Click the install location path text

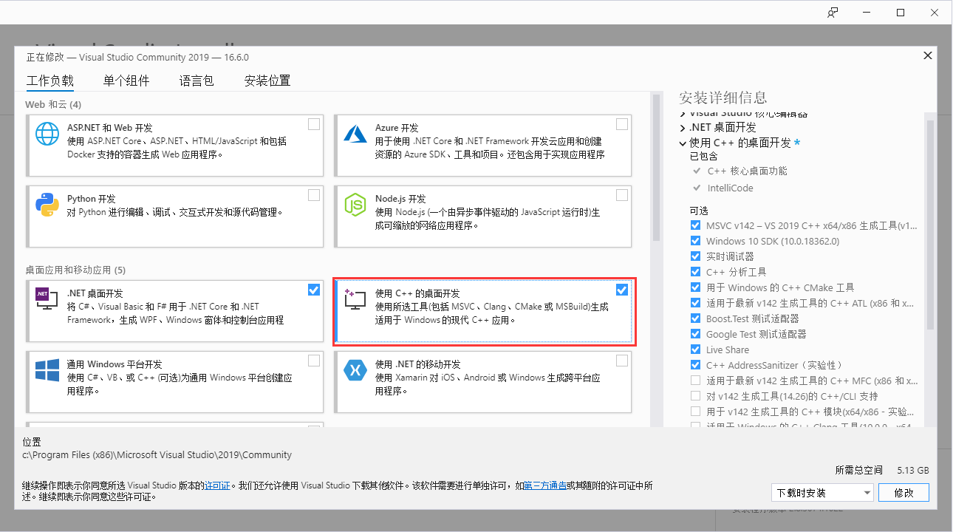pos(157,454)
